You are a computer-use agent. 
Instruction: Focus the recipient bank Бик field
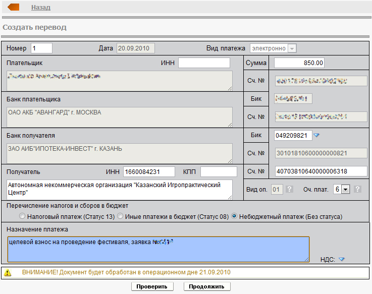(293, 136)
